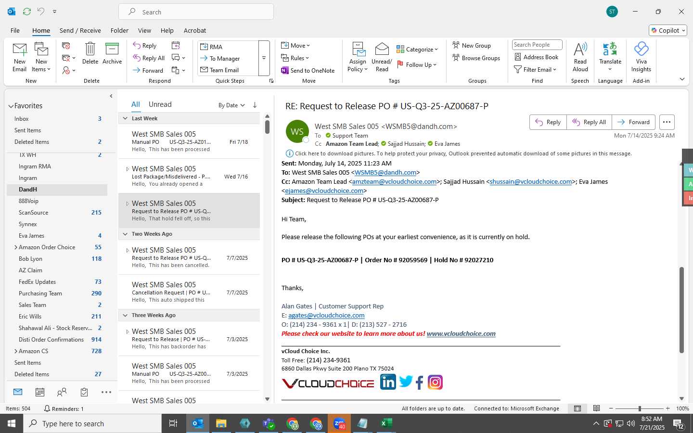
Task: Switch to the Send / Receive tab
Action: 80,30
